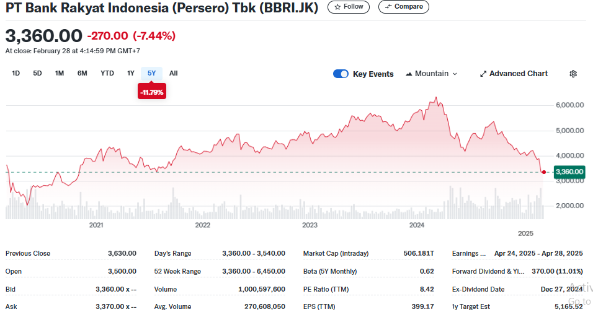Click the Advanced Chart expand arrow icon

coord(483,74)
